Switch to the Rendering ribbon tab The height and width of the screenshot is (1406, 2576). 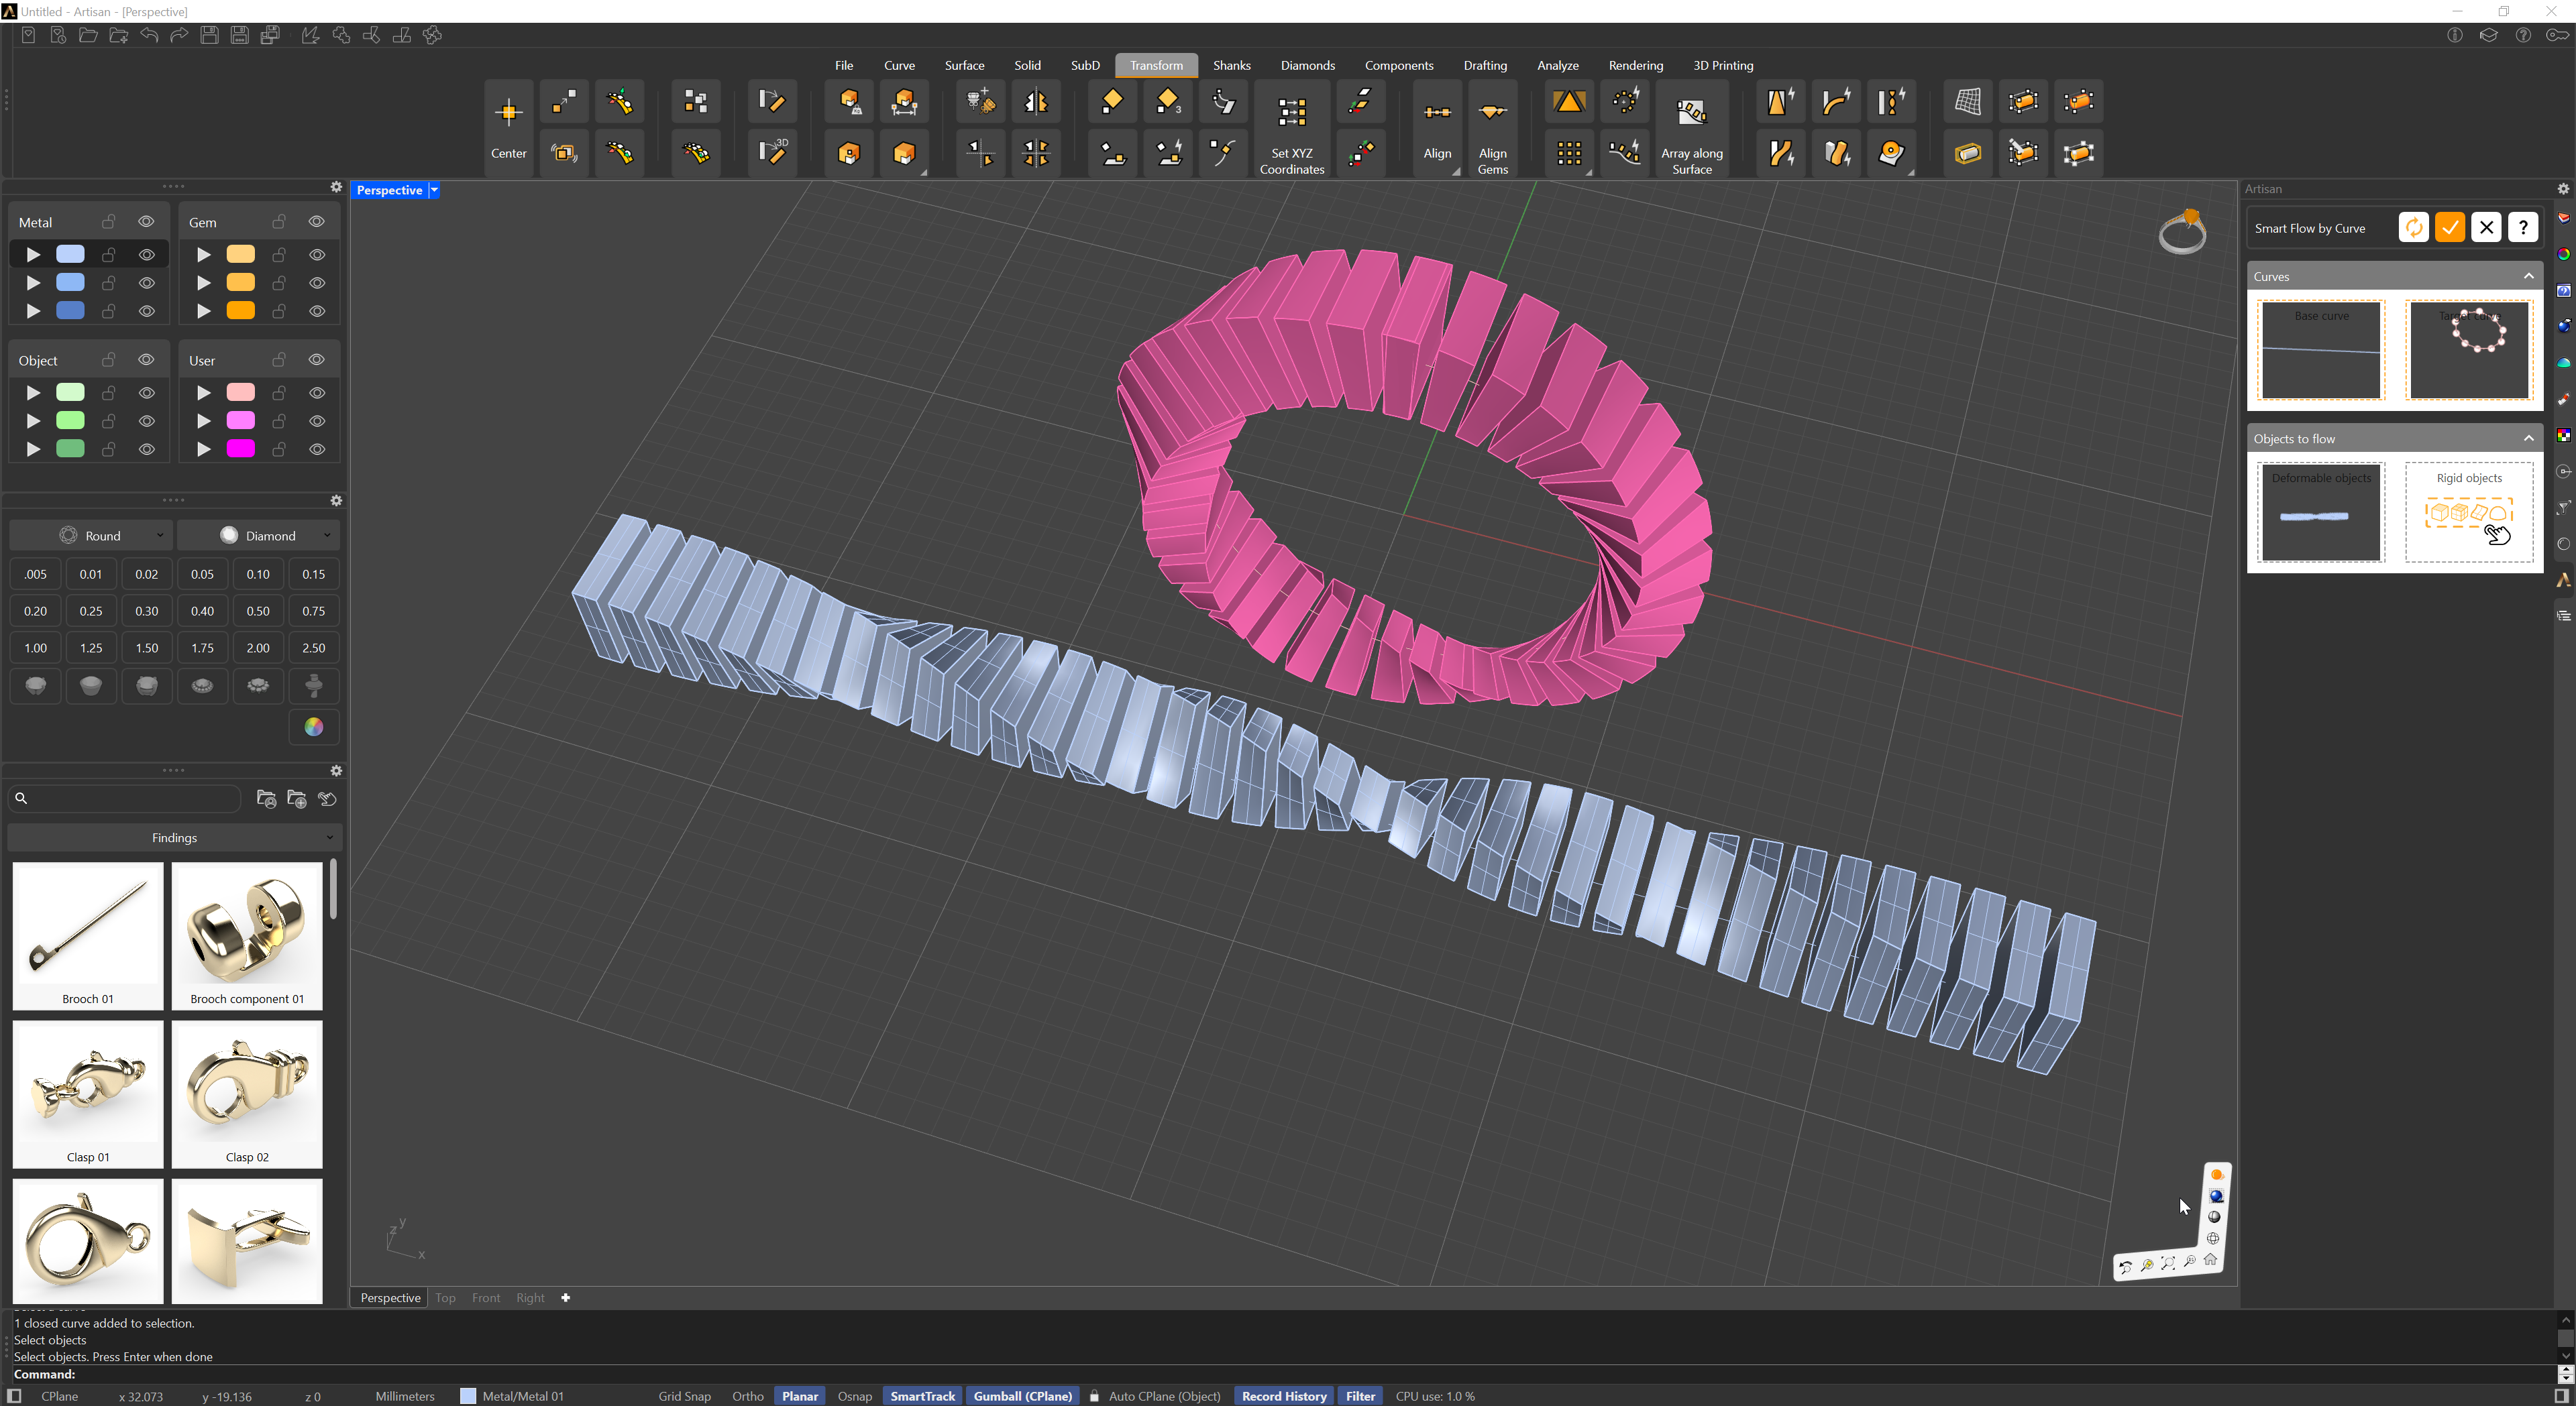1635,65
